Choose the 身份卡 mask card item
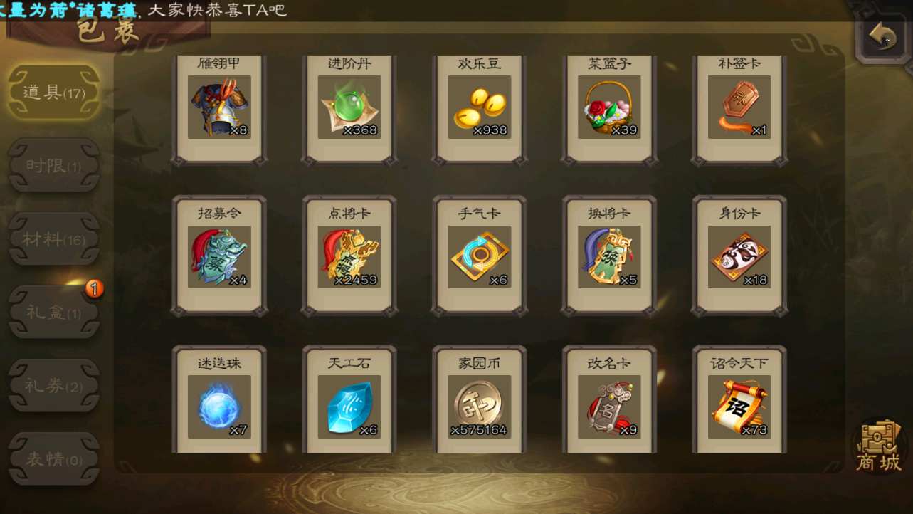The height and width of the screenshot is (514, 913). pyautogui.click(x=739, y=256)
